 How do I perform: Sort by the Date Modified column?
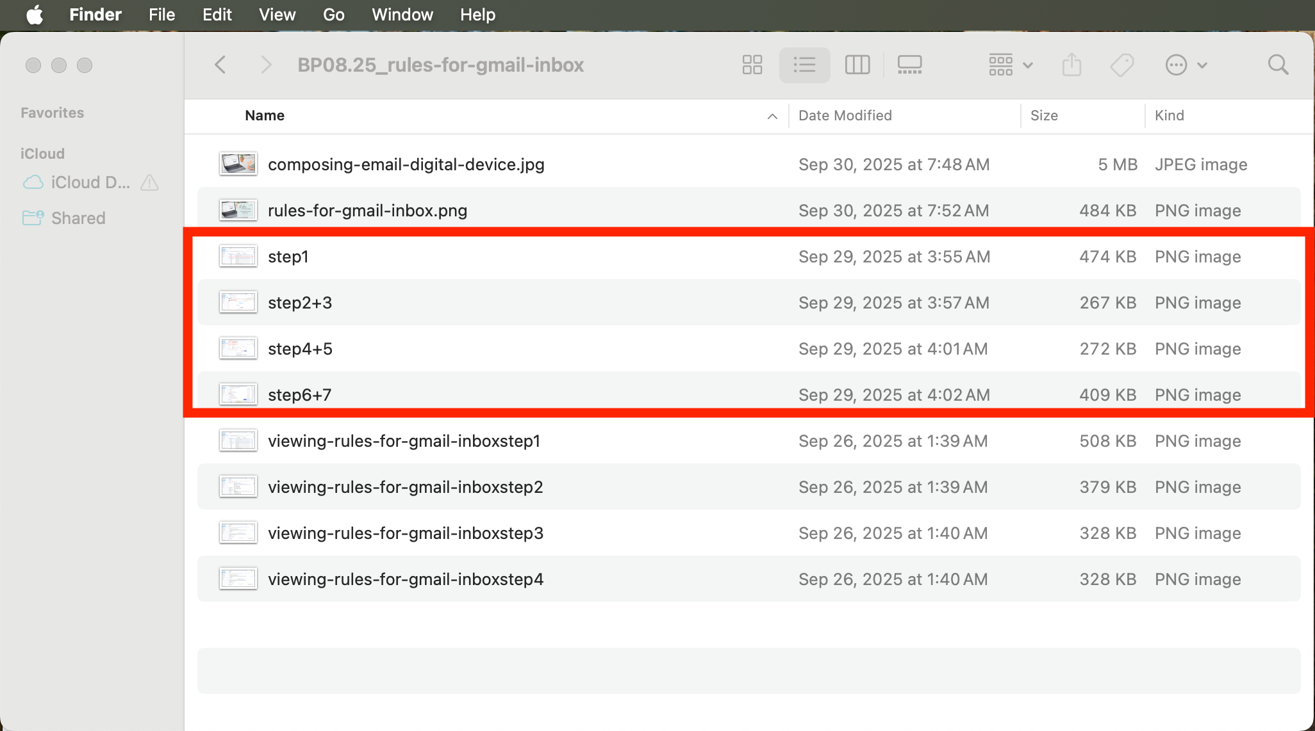tap(845, 115)
